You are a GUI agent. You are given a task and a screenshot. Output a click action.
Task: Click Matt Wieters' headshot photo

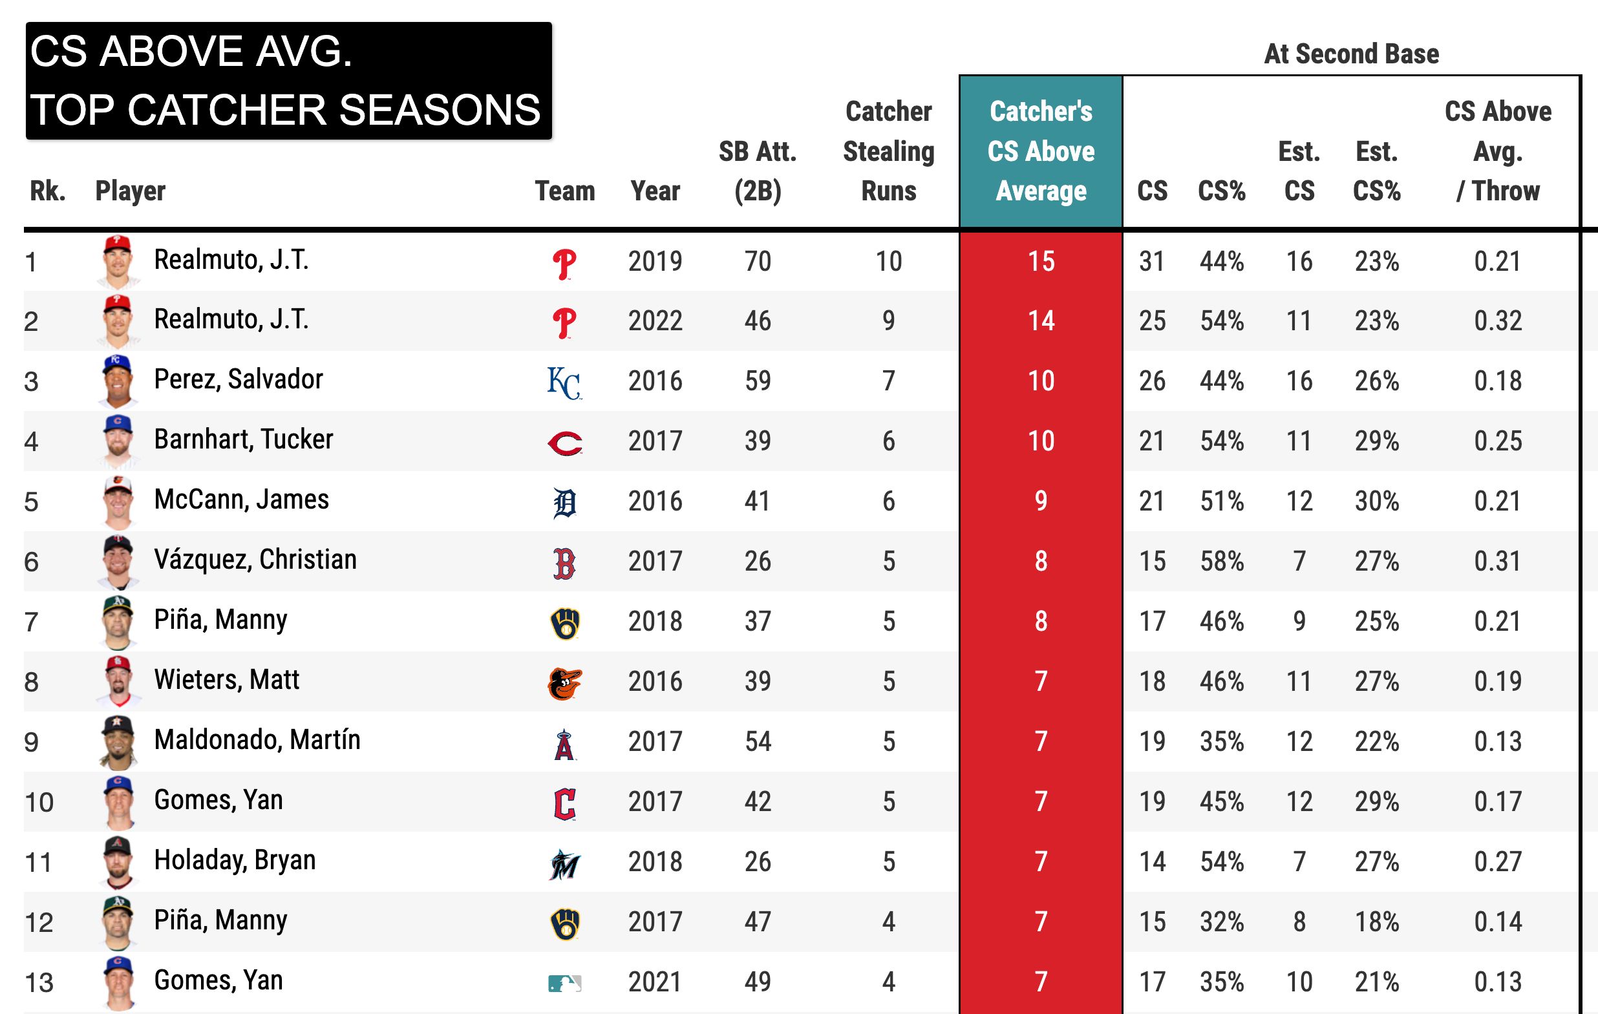pyautogui.click(x=118, y=682)
